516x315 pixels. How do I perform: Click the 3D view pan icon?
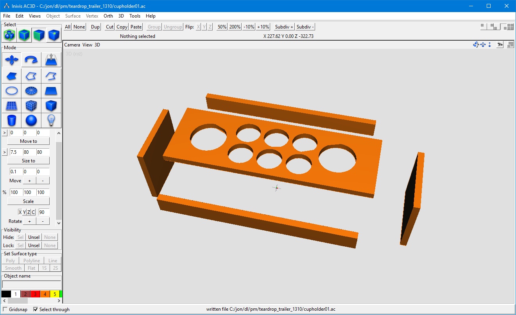tap(483, 45)
